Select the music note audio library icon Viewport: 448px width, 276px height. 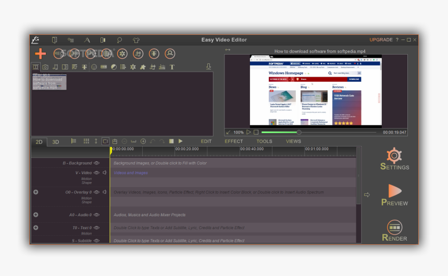click(x=55, y=67)
